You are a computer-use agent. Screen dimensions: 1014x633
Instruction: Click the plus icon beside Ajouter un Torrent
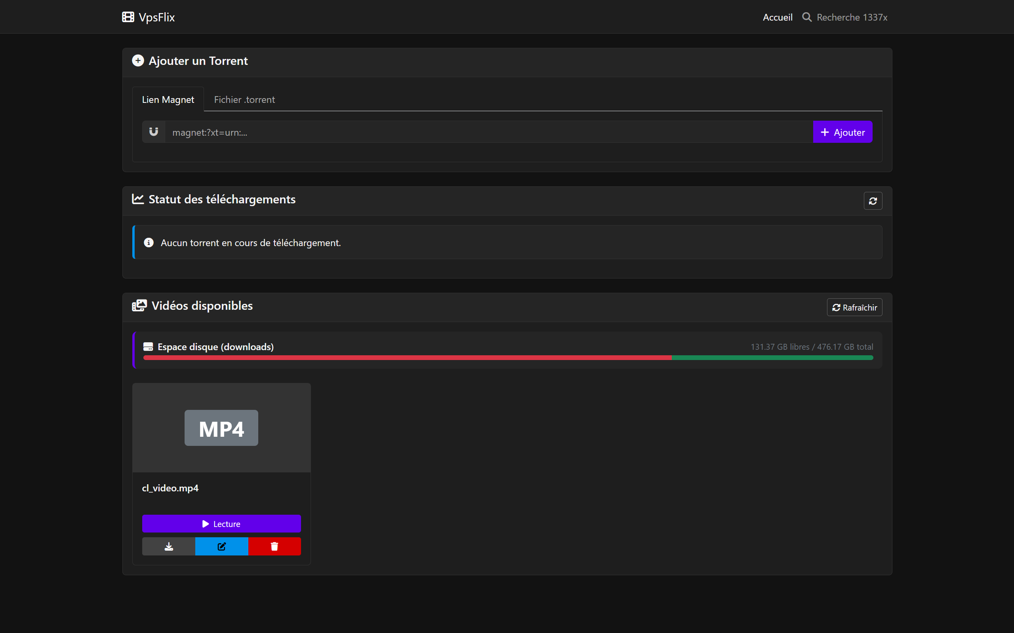(138, 61)
